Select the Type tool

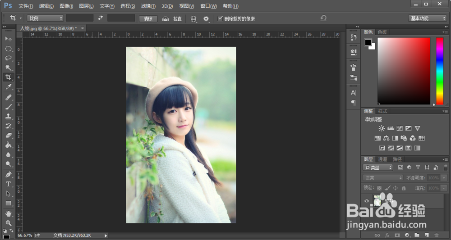(x=8, y=184)
